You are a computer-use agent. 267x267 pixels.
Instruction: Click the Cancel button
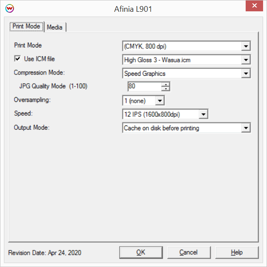pyautogui.click(x=188, y=252)
